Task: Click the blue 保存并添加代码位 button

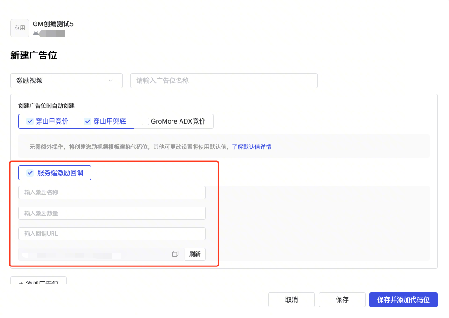Action: 403,300
